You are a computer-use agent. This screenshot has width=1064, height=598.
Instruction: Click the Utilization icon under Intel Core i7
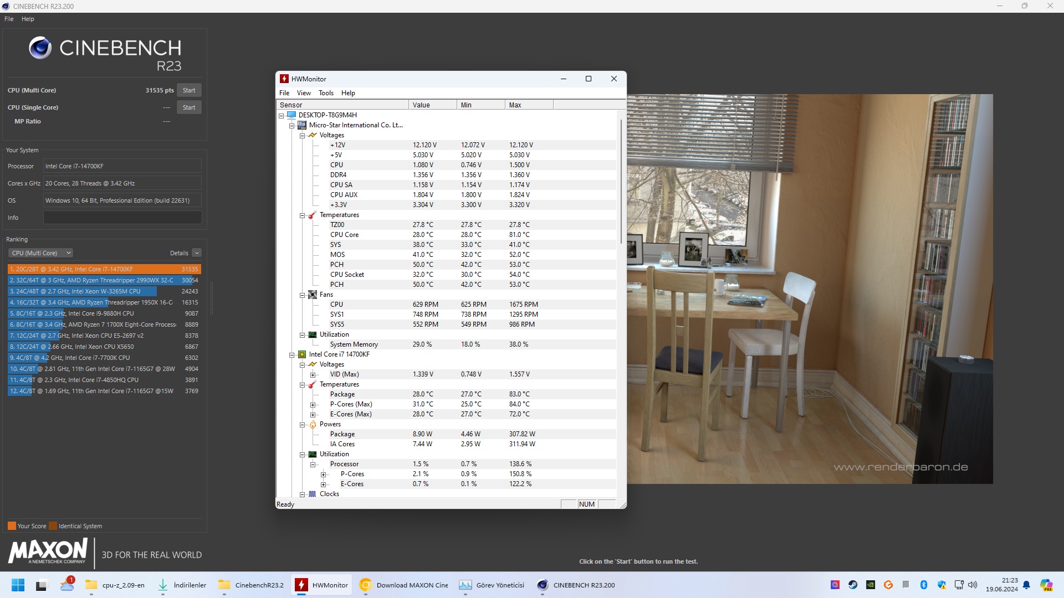click(313, 454)
